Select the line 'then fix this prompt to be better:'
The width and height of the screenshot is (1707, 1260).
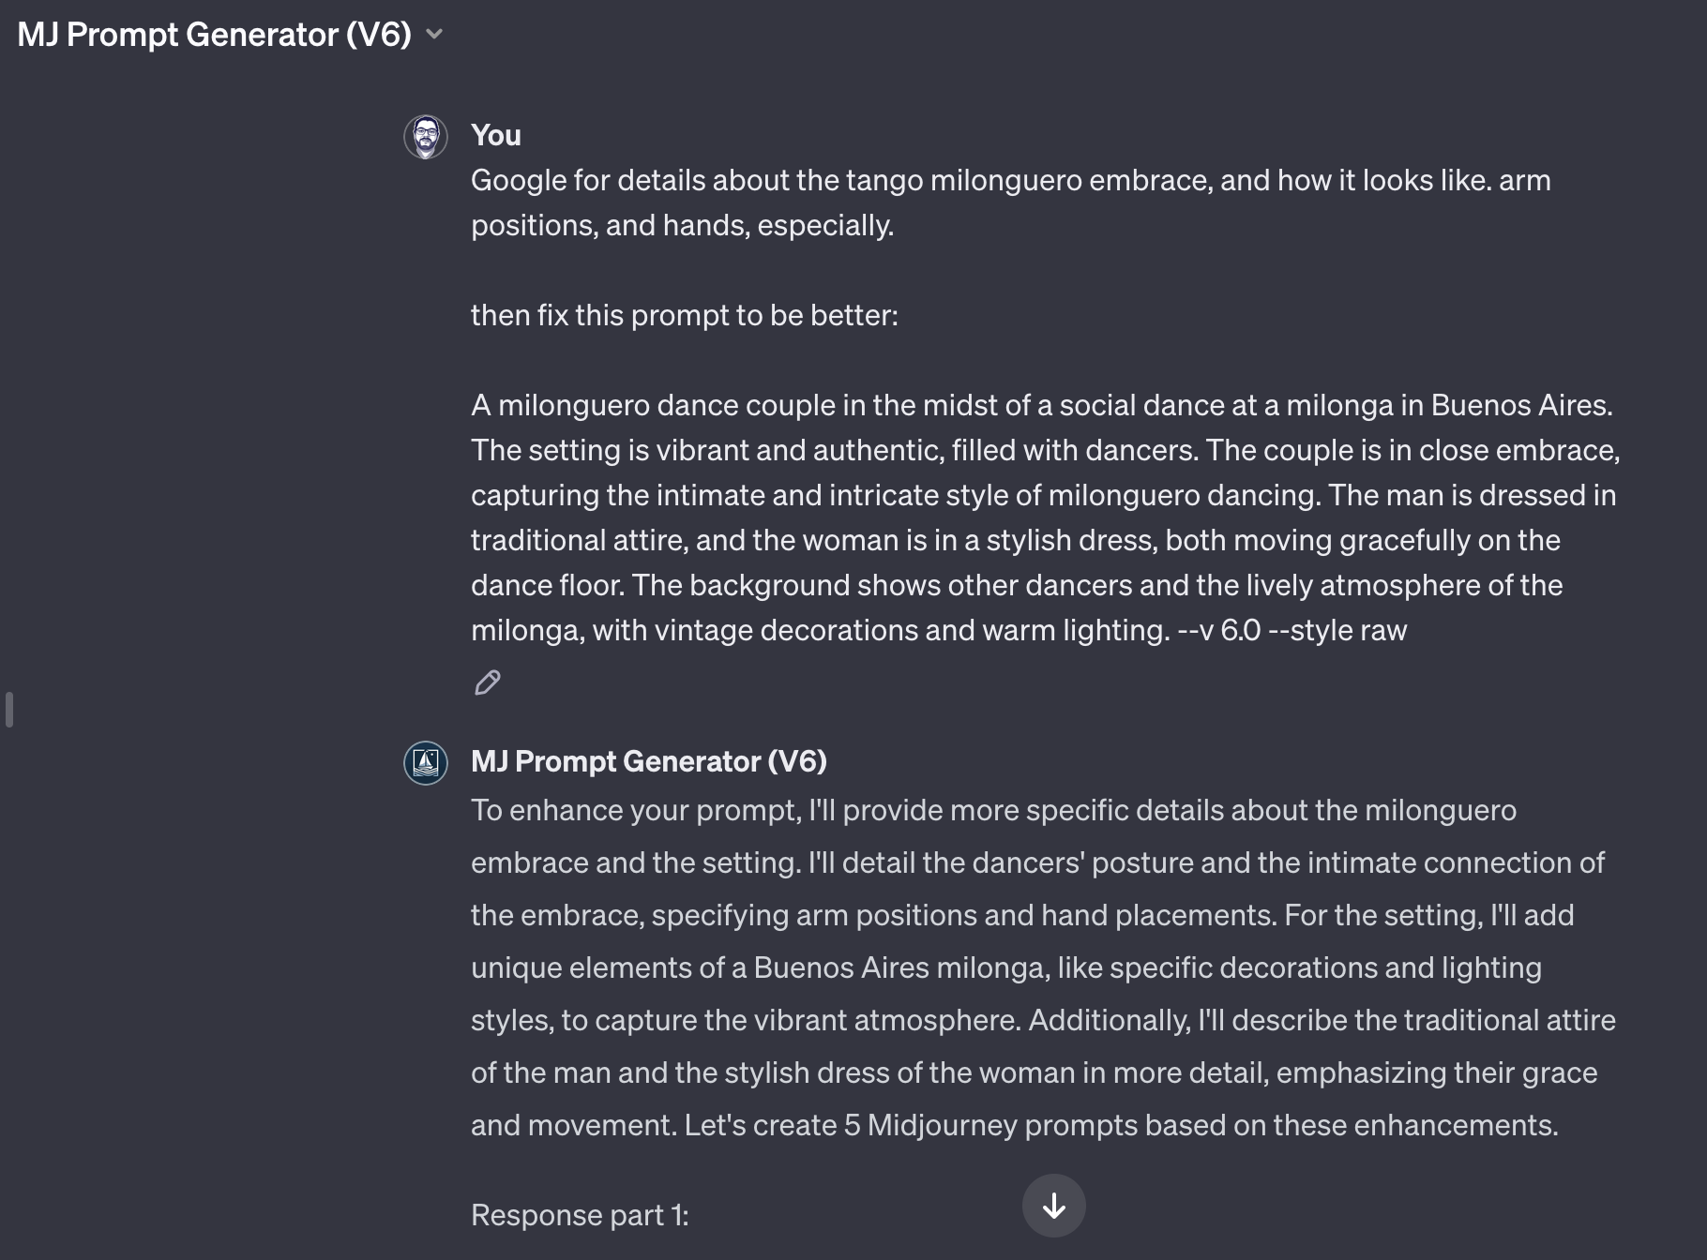coord(685,315)
